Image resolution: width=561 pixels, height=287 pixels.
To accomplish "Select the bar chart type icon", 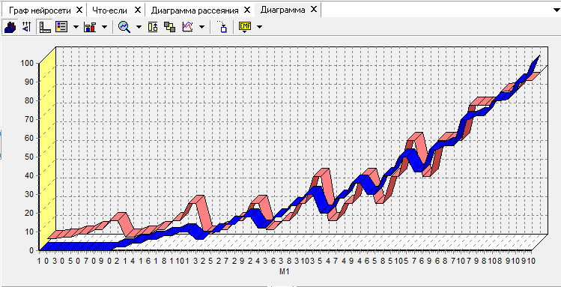I will pyautogui.click(x=90, y=27).
